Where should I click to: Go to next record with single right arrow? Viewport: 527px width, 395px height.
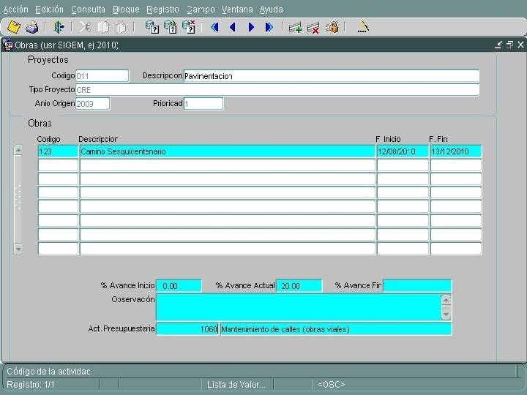point(251,27)
